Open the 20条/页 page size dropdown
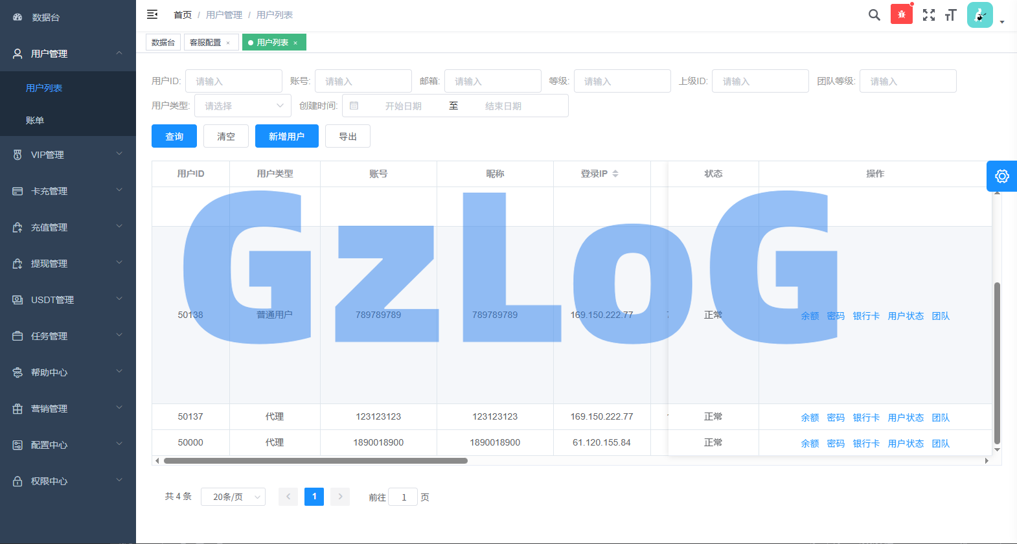 (233, 497)
